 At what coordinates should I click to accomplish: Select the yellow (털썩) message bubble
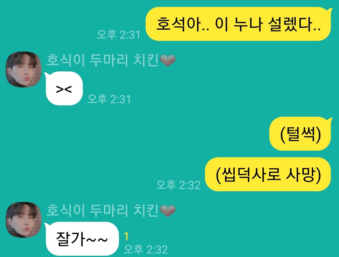tap(300, 134)
